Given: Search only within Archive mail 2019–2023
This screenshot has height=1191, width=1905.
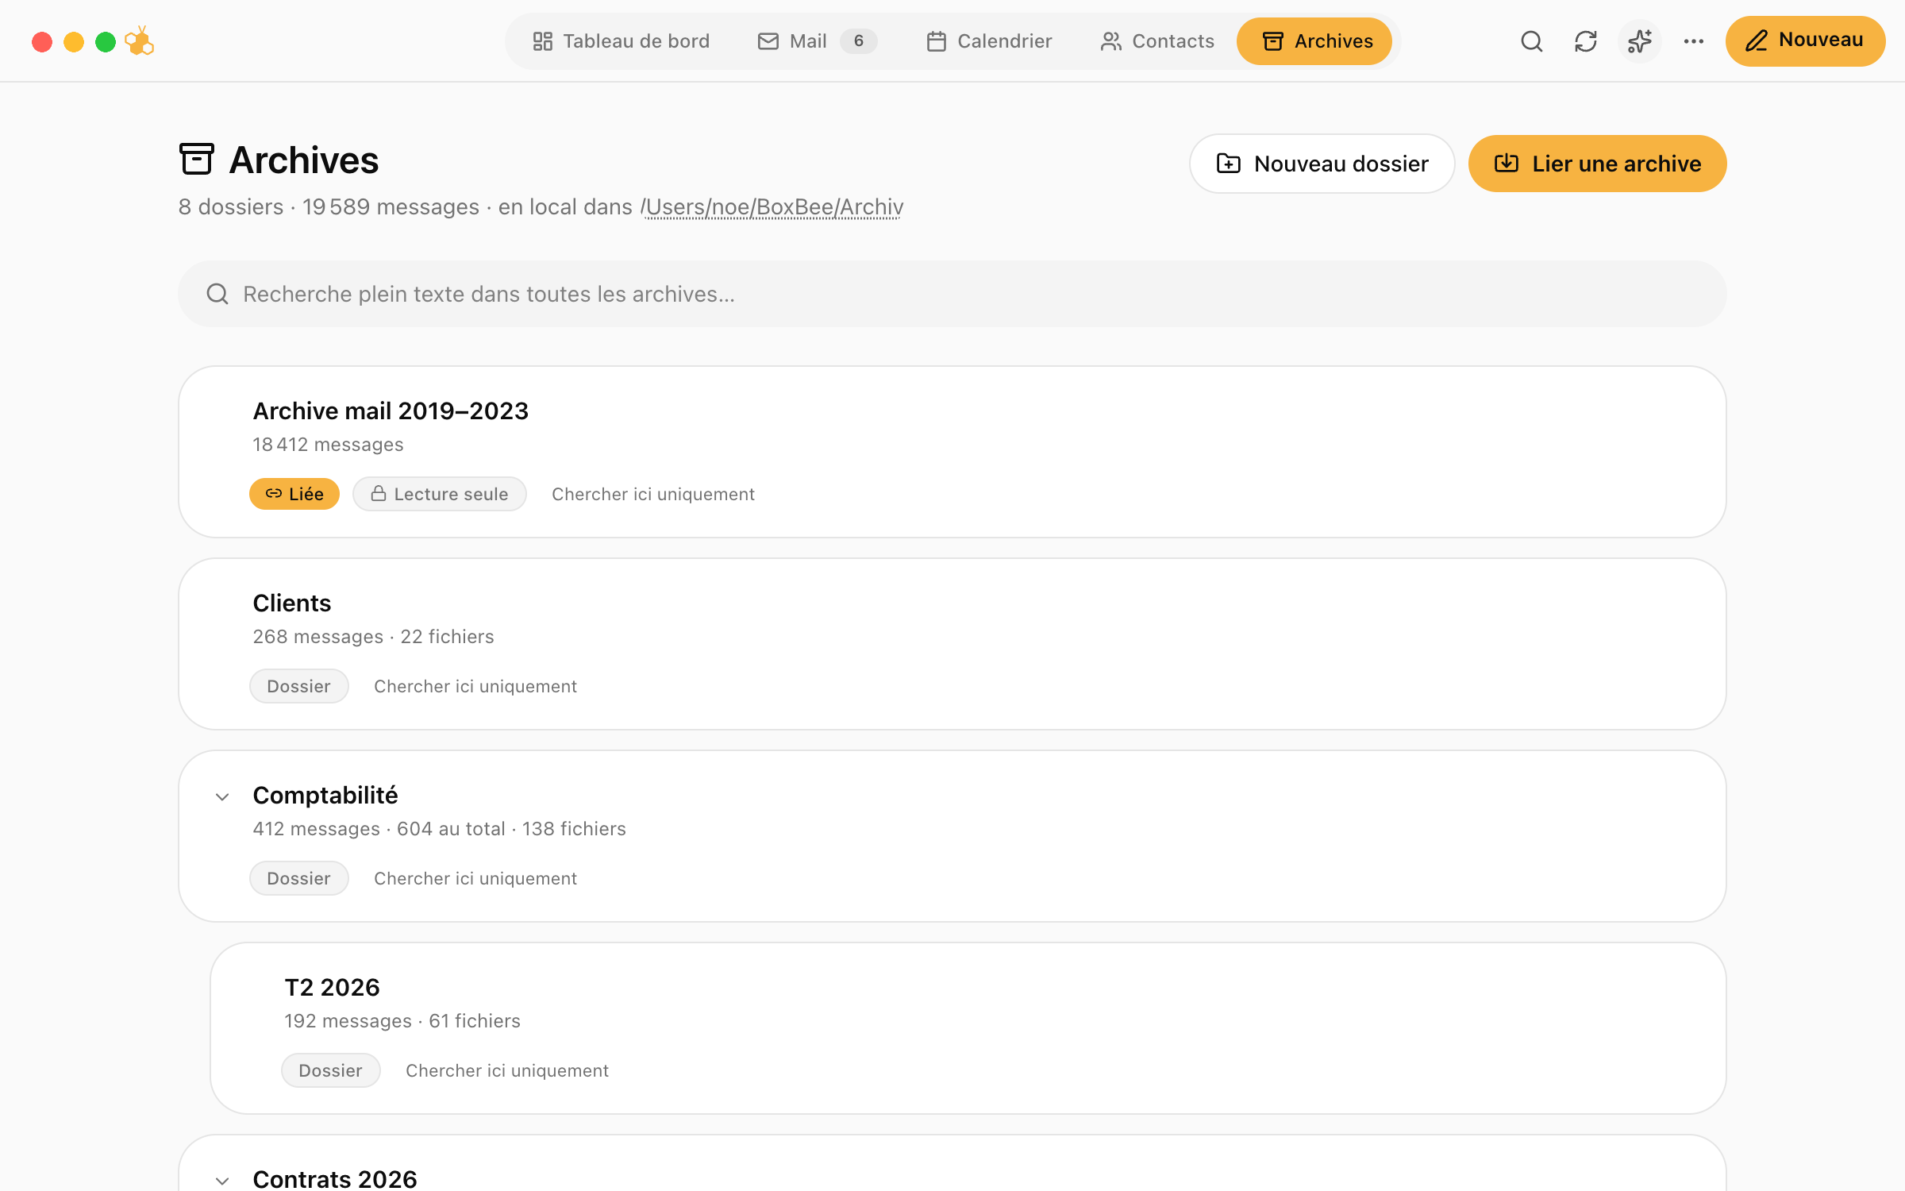Looking at the screenshot, I should pos(653,494).
